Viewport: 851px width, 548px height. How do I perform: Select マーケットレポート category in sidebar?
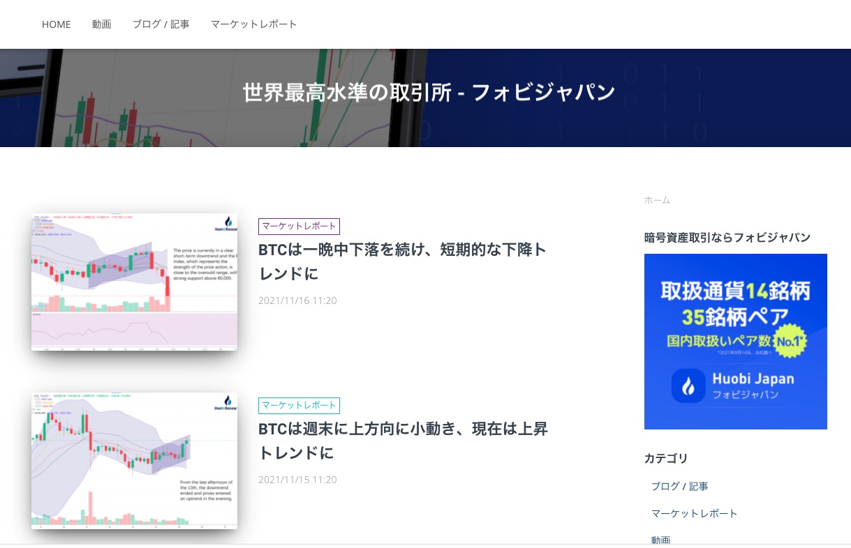pos(695,513)
